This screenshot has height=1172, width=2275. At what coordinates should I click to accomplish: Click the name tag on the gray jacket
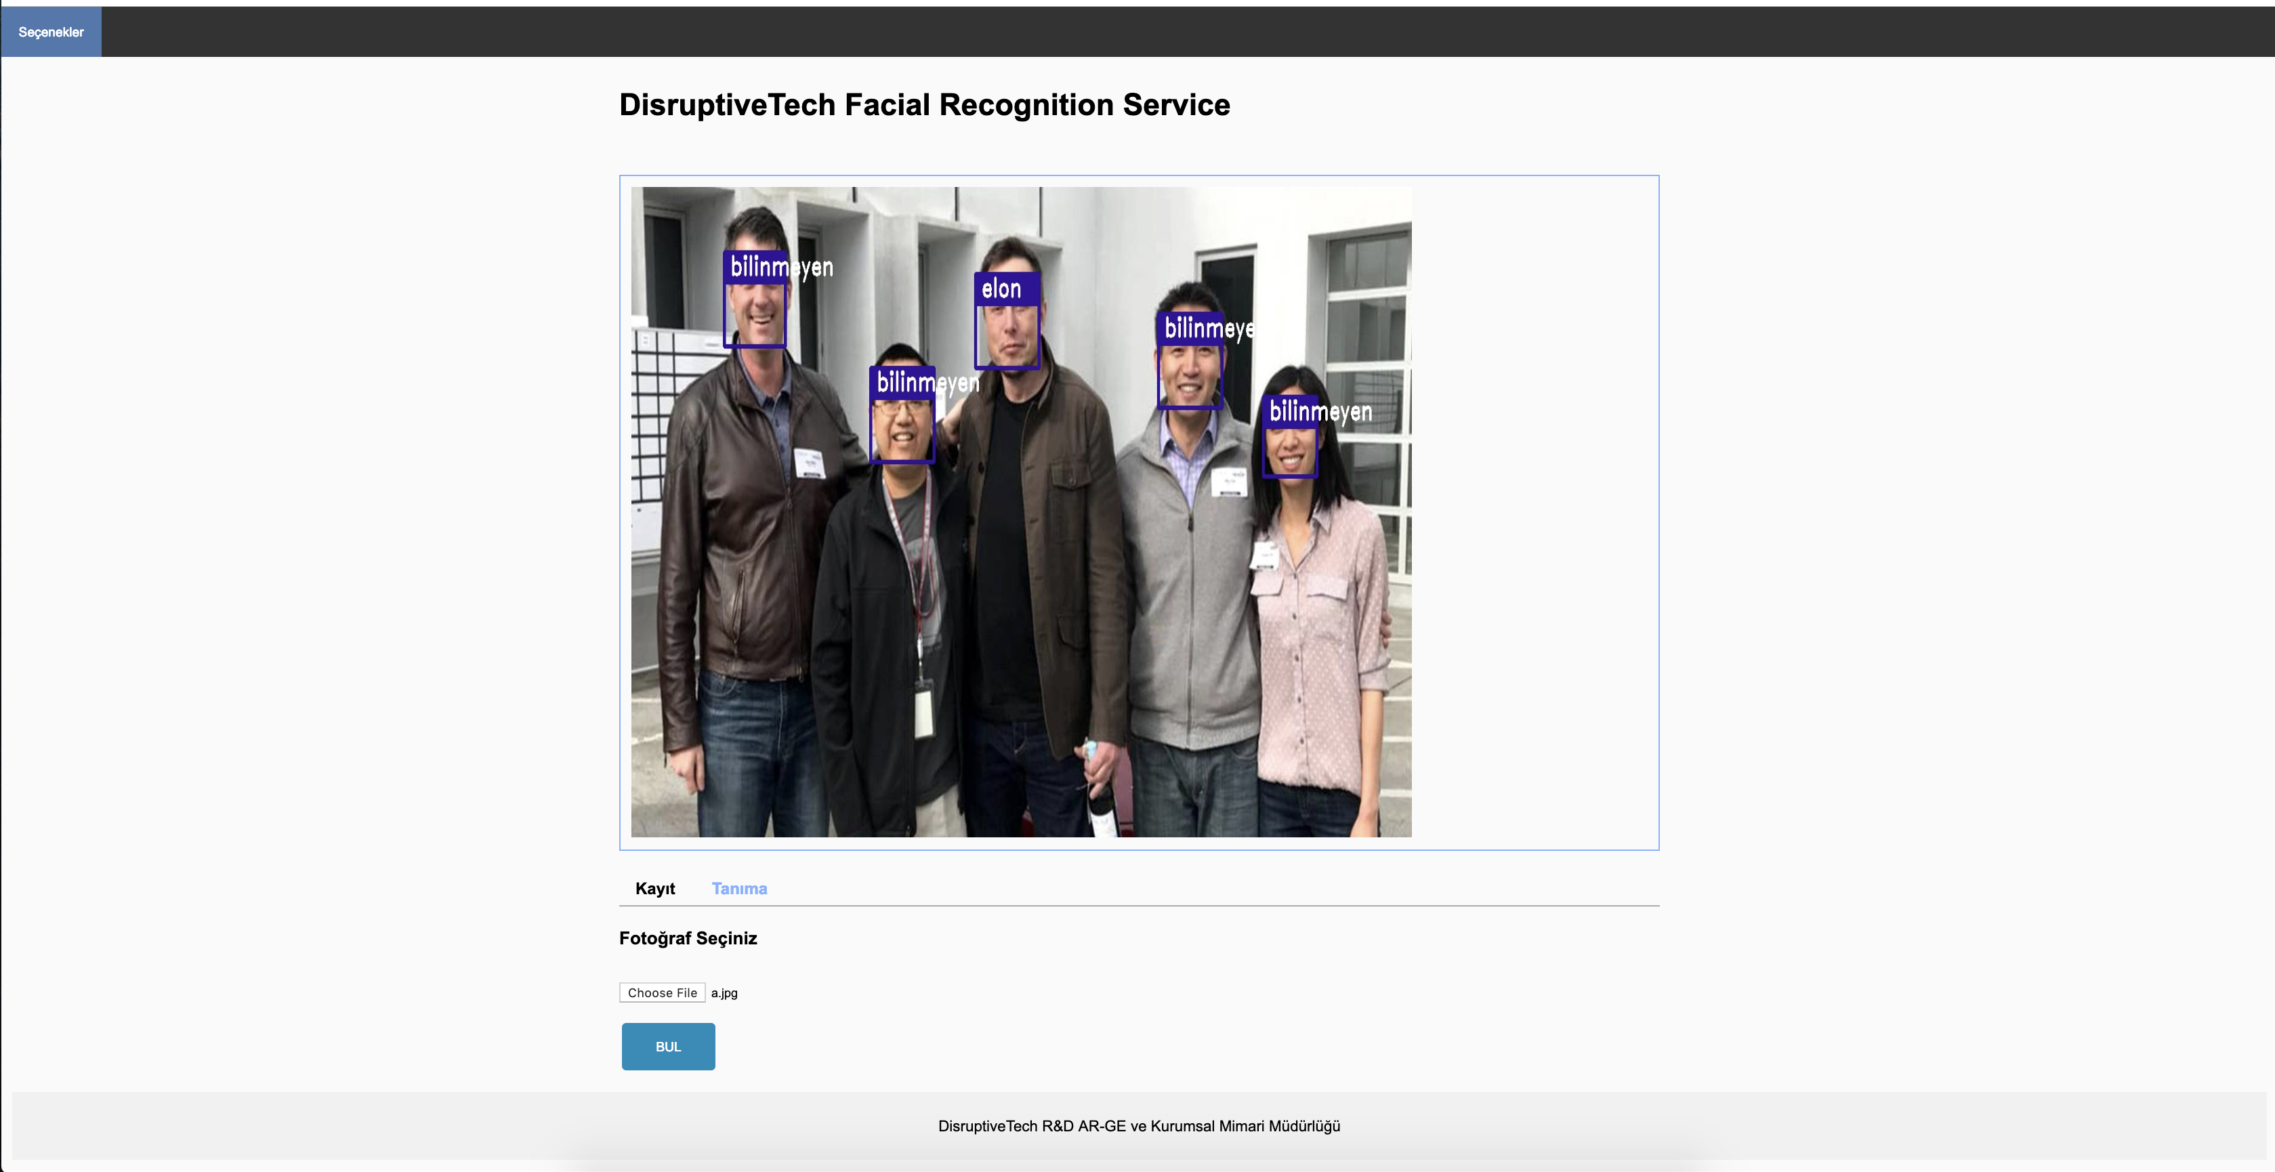[1228, 482]
